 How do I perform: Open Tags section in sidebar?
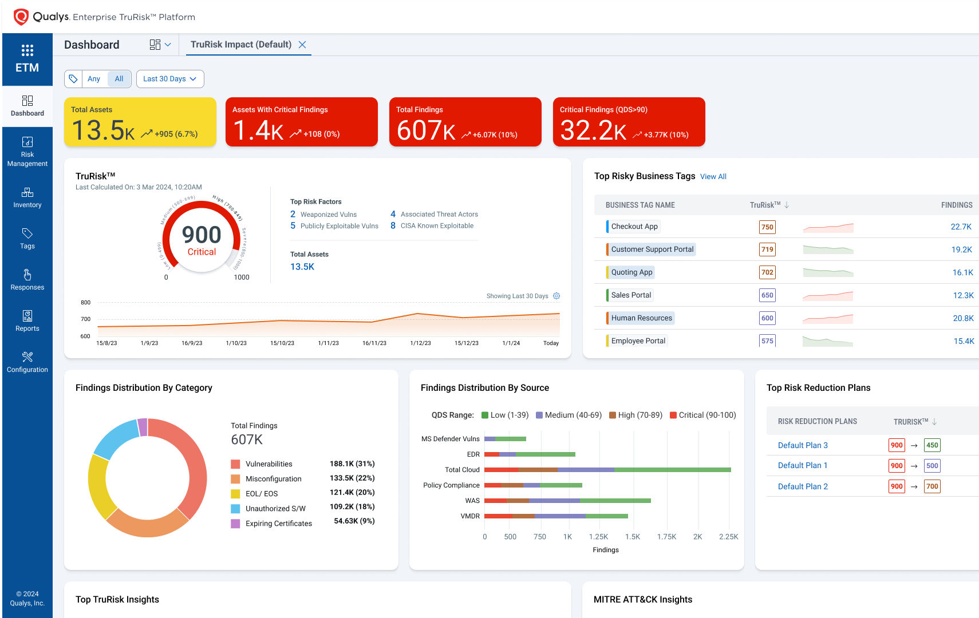(x=27, y=239)
